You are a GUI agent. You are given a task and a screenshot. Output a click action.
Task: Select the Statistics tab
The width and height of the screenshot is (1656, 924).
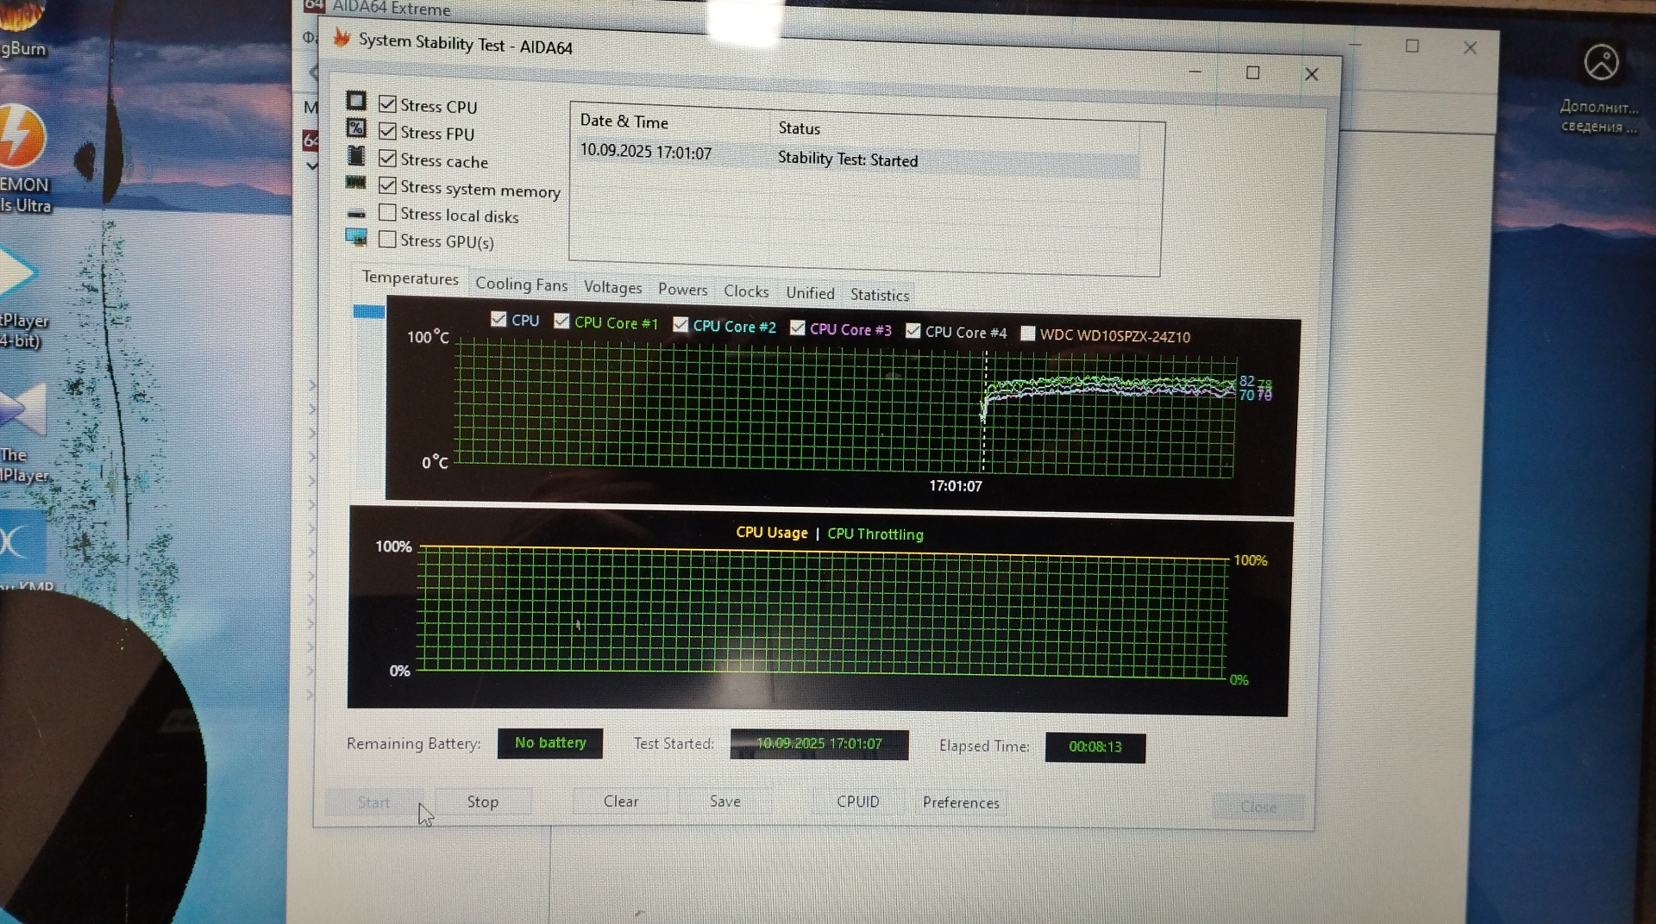[x=879, y=295]
